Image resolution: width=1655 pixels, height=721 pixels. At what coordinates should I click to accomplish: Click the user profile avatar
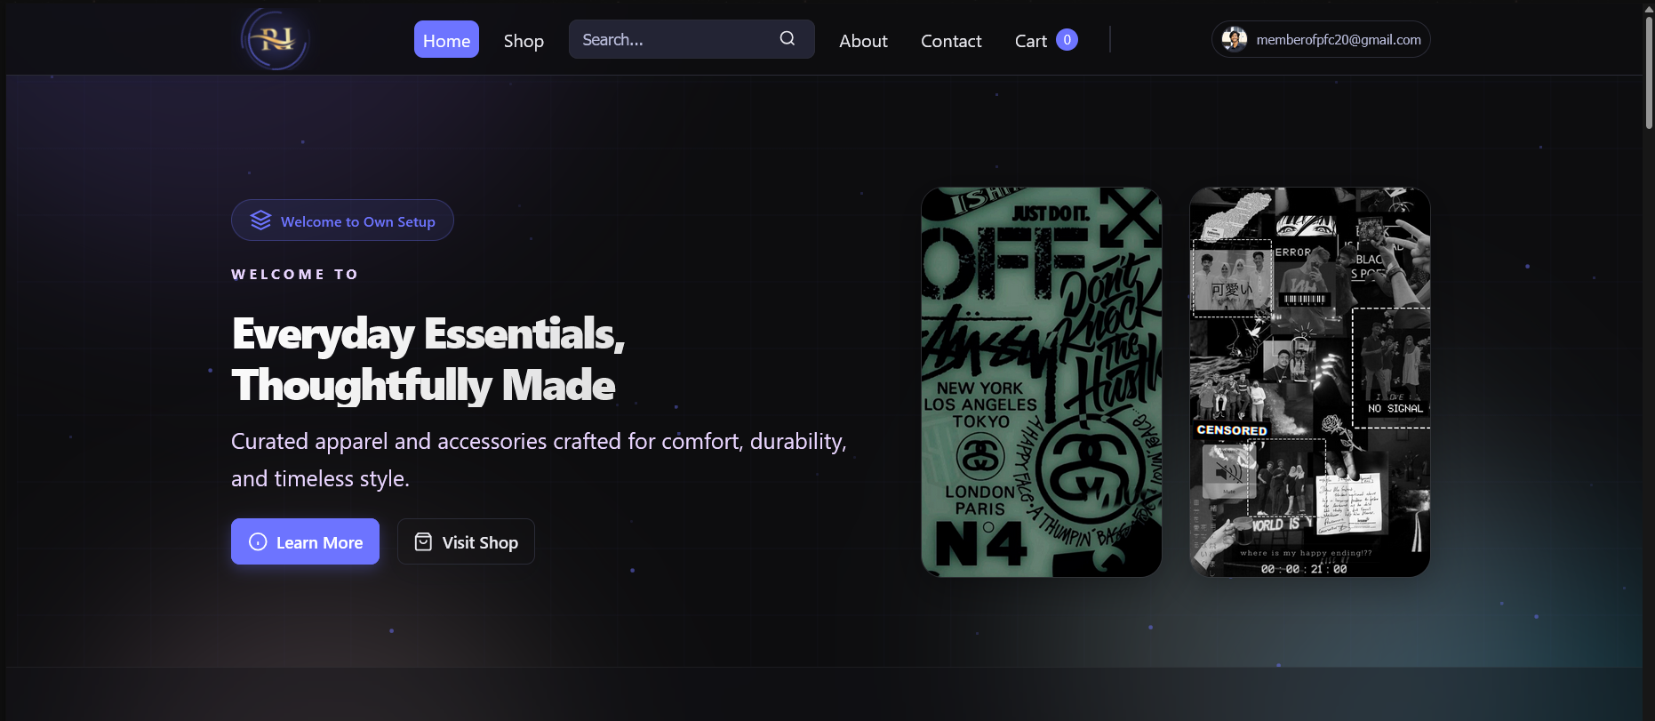pos(1234,39)
